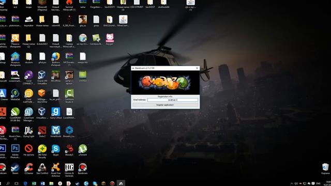Select the Dota 2 desktop icon
Screen dimensions: 331x186
pyautogui.click(x=42, y=132)
